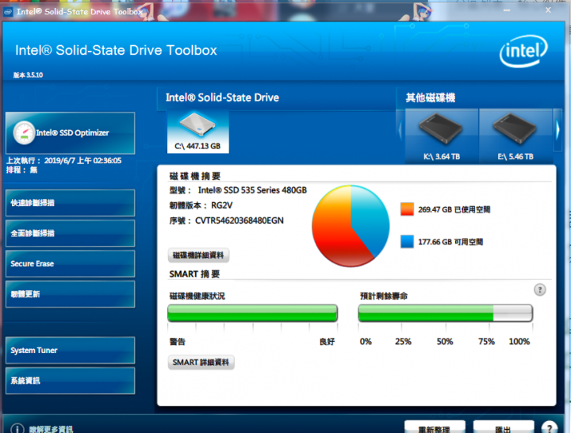Select the E:\ 5.46 TB drive
This screenshot has height=433, width=571.
point(515,136)
